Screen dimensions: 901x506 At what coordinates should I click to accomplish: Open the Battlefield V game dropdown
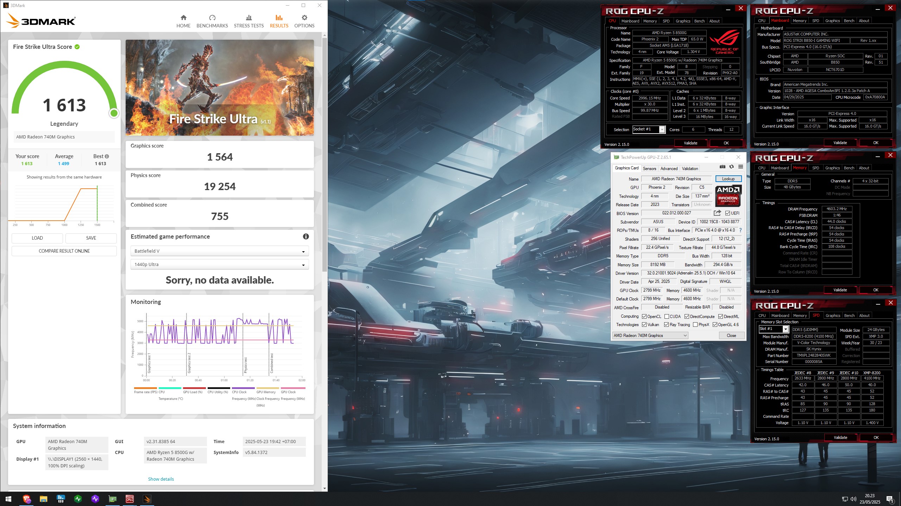point(220,251)
